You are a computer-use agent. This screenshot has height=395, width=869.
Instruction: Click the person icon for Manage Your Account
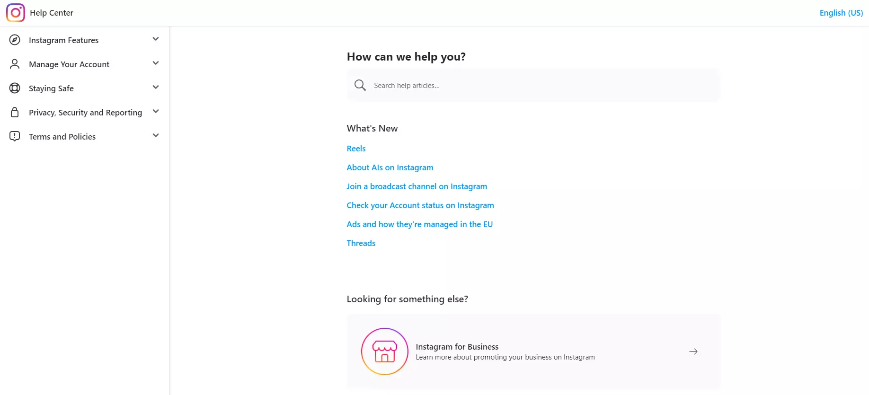14,64
